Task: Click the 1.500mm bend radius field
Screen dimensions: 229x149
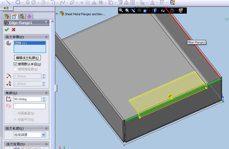Action: point(28,76)
